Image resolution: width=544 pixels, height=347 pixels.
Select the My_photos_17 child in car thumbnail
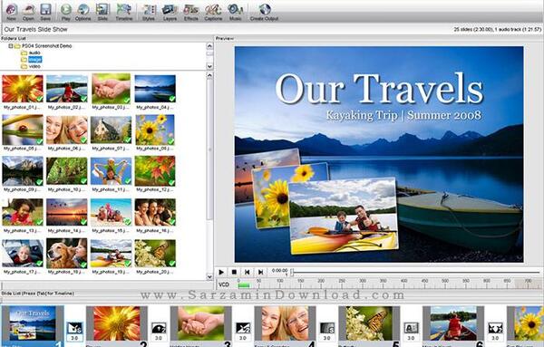click(23, 253)
